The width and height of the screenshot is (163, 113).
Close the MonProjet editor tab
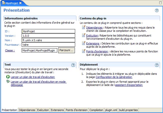pos(20,3)
